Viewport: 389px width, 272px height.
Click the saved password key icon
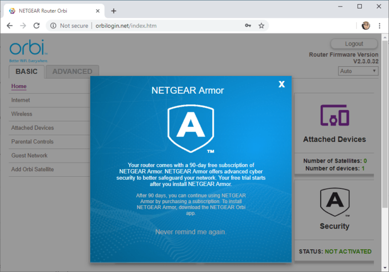[x=248, y=26]
